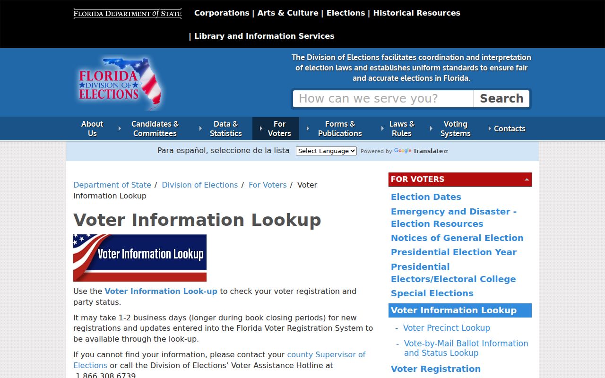This screenshot has width=605, height=378.
Task: Open Special Elections in sidebar
Action: [432, 293]
